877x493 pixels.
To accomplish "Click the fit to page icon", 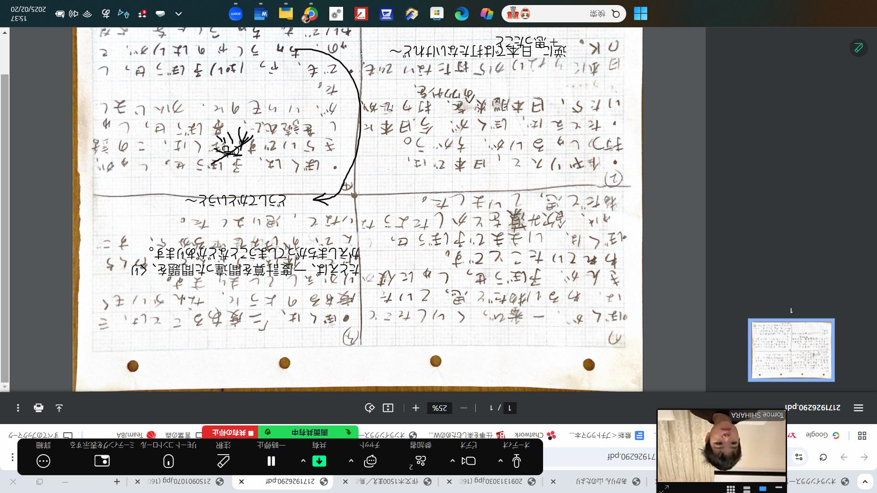I will (x=388, y=408).
